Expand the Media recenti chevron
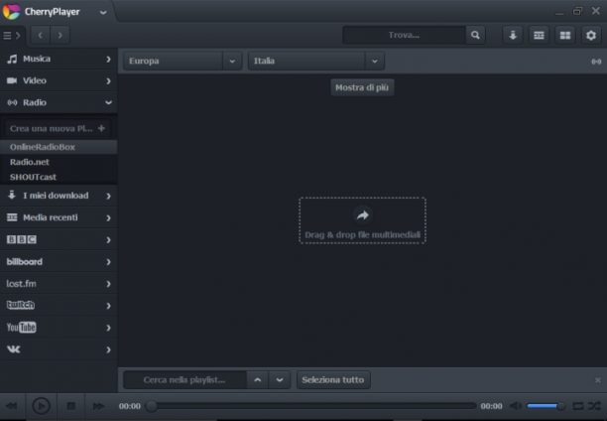This screenshot has height=421, width=607. tap(108, 218)
